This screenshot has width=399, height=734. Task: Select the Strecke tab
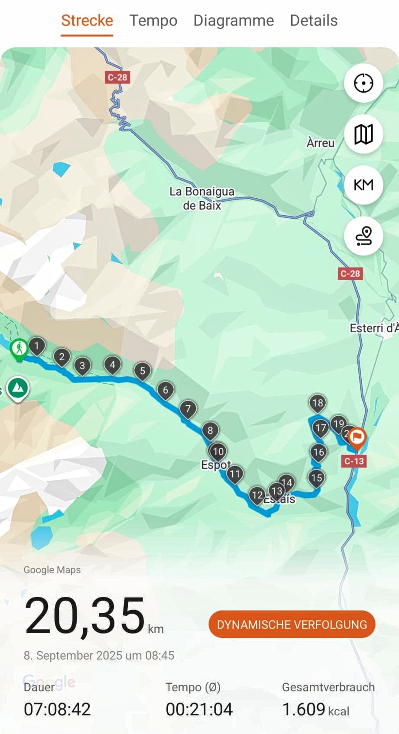[87, 20]
